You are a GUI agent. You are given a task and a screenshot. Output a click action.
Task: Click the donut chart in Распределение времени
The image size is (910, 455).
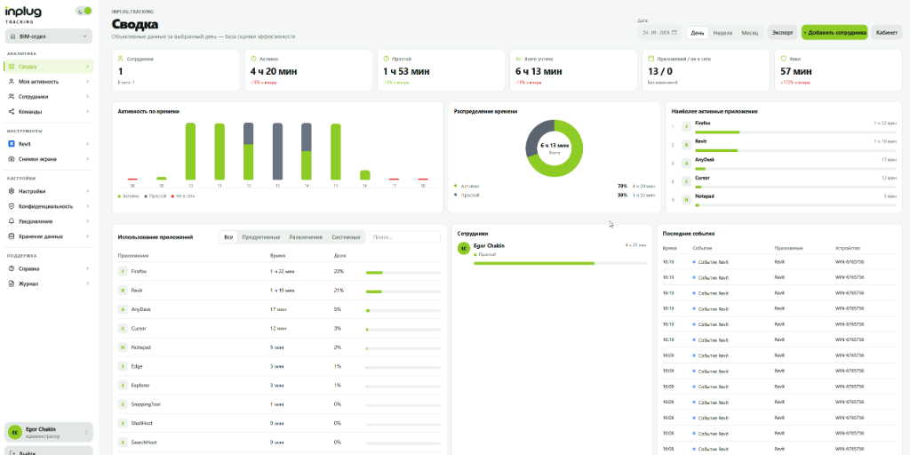pos(555,148)
